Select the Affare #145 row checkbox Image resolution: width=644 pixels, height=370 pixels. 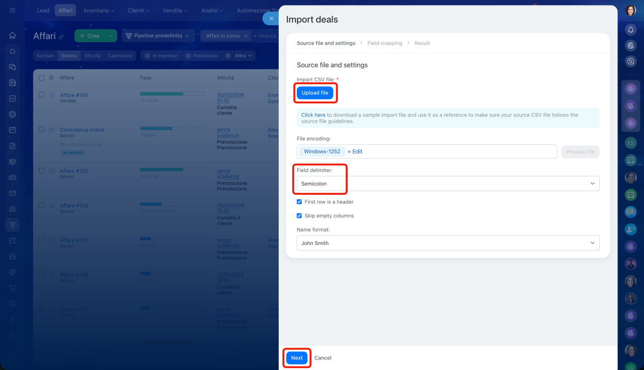(x=41, y=95)
